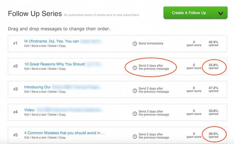The height and width of the screenshot is (144, 234).
Task: Open the '4 Common Mistakes' message
Action: [65, 133]
